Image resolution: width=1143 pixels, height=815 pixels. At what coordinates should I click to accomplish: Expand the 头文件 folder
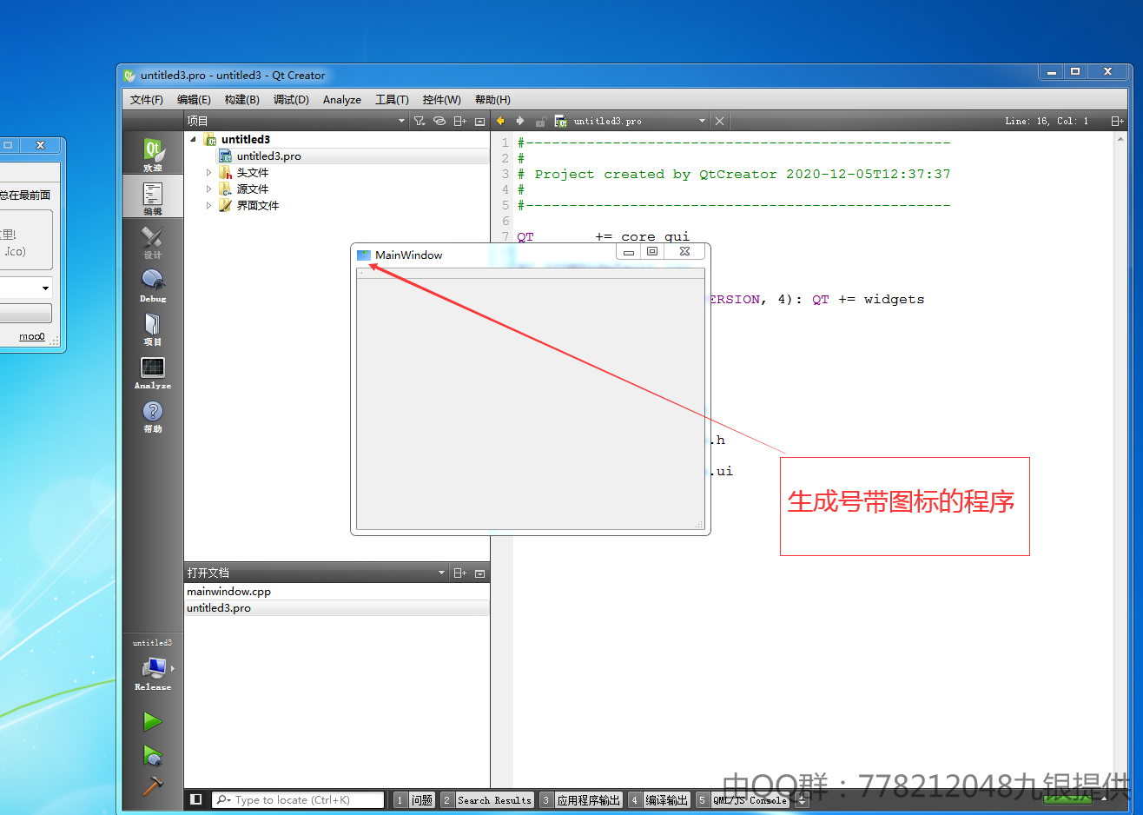pyautogui.click(x=208, y=173)
